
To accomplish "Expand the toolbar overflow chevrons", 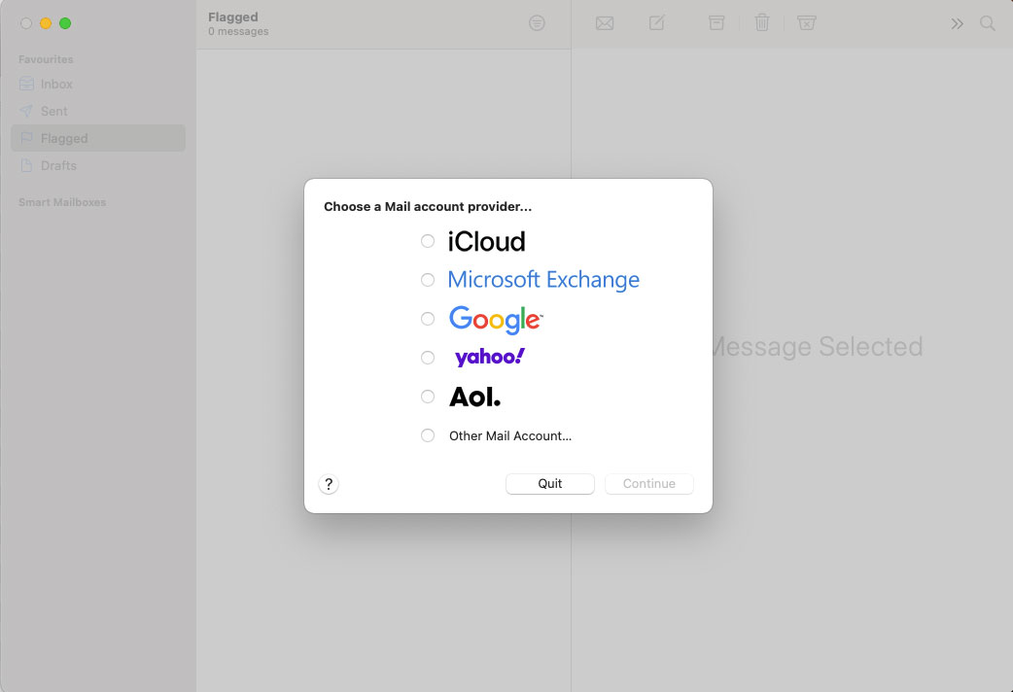I will pyautogui.click(x=957, y=24).
